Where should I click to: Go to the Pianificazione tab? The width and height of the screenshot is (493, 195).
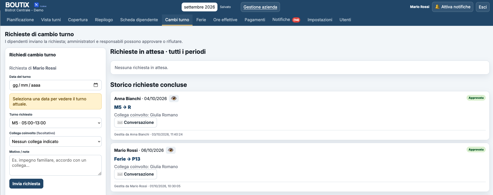(20, 20)
